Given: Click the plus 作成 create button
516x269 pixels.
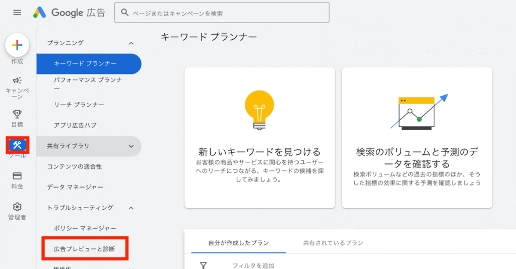Looking at the screenshot, I should (17, 45).
